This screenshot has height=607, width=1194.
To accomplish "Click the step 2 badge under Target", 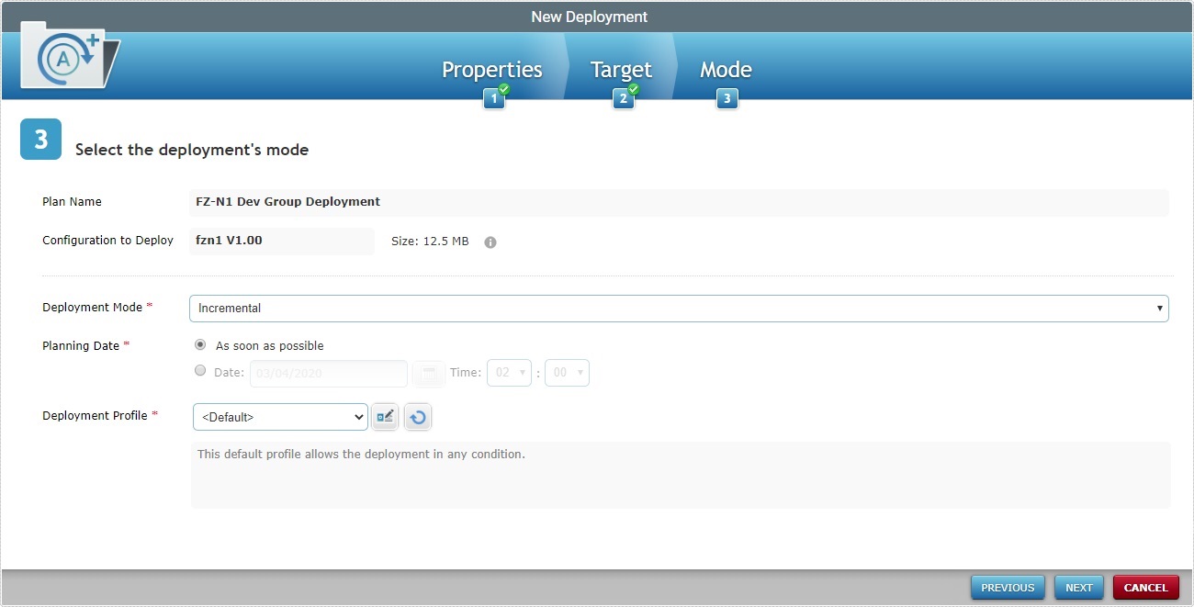I will [624, 96].
